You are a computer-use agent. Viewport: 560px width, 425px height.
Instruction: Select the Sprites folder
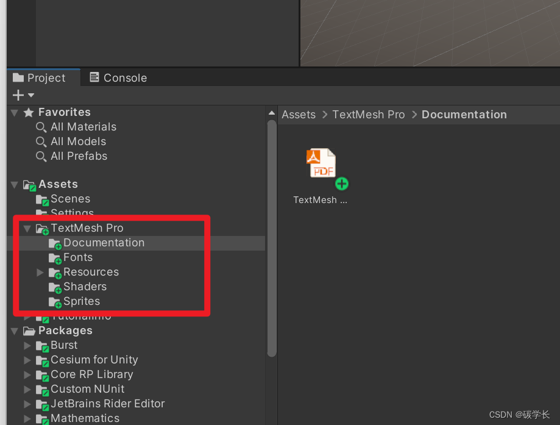(82, 301)
